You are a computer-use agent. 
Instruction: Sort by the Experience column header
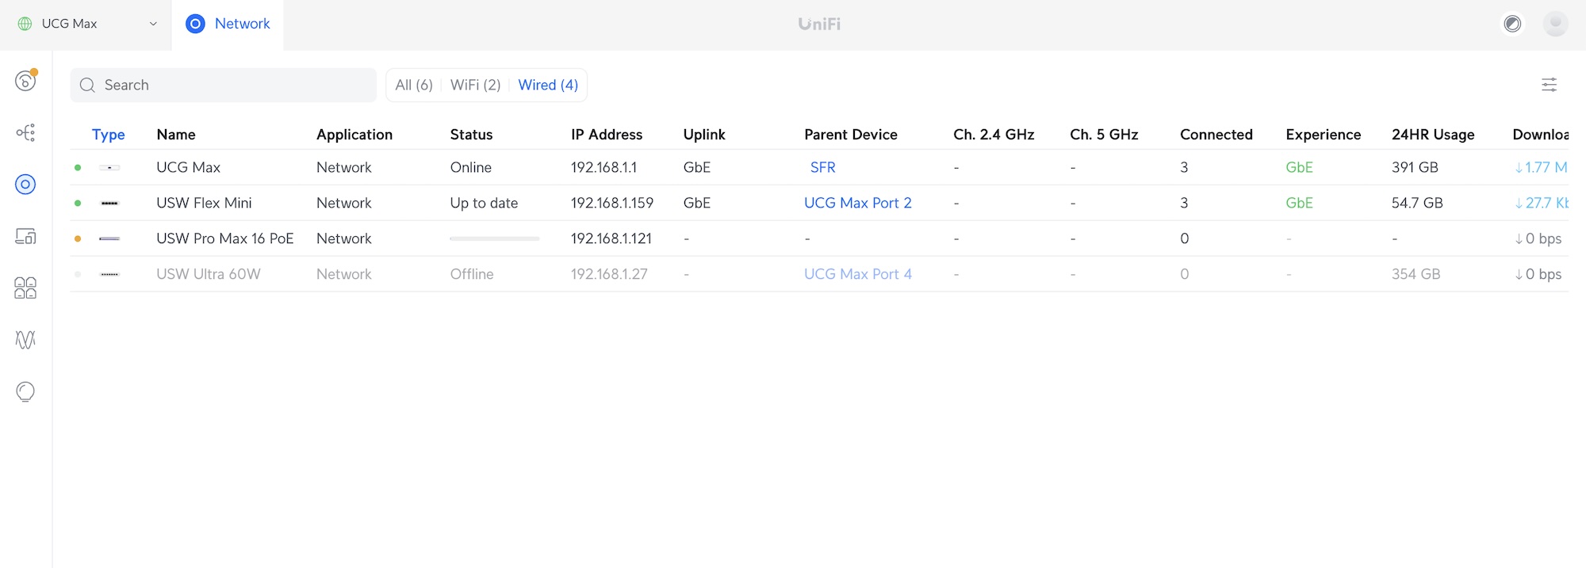point(1324,135)
